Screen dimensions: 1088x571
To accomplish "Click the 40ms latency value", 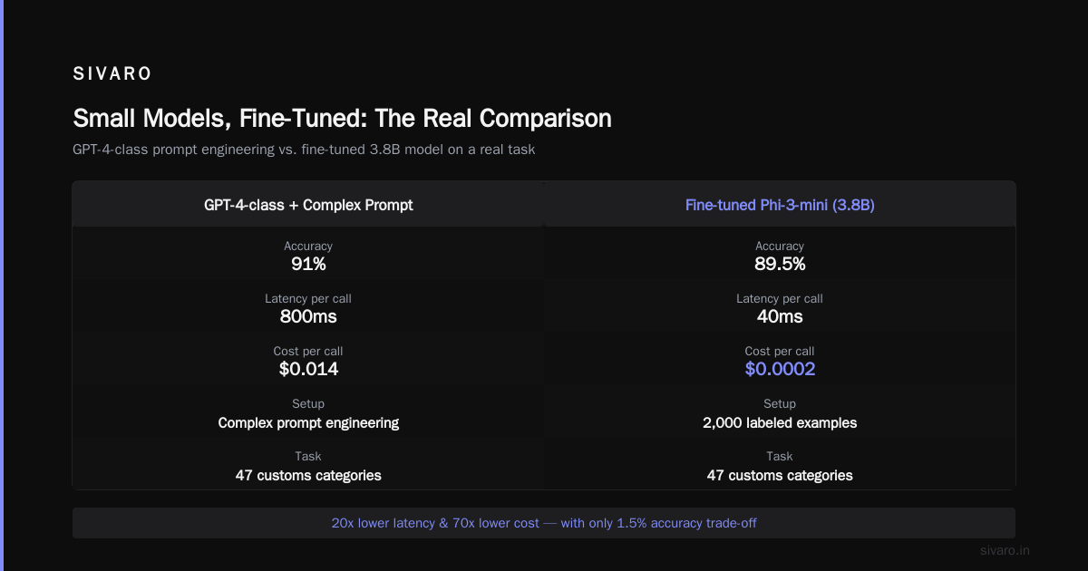I will tap(780, 317).
